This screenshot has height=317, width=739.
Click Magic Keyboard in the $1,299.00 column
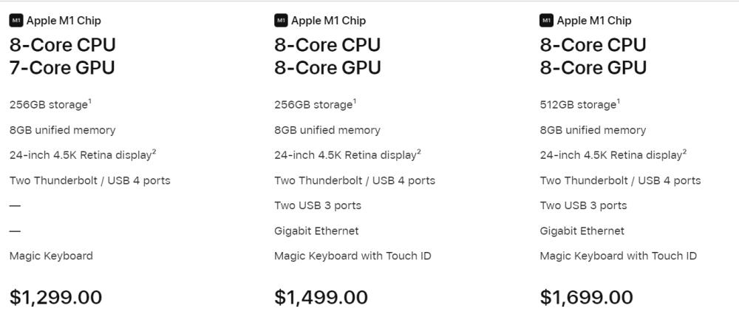click(x=51, y=256)
